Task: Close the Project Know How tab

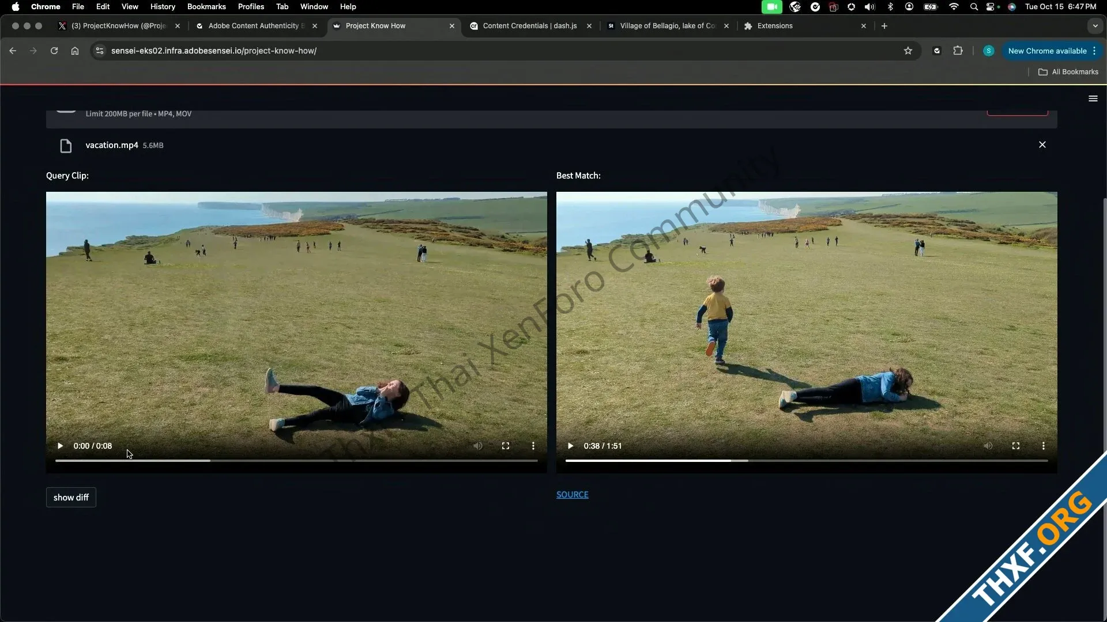Action: pos(452,26)
